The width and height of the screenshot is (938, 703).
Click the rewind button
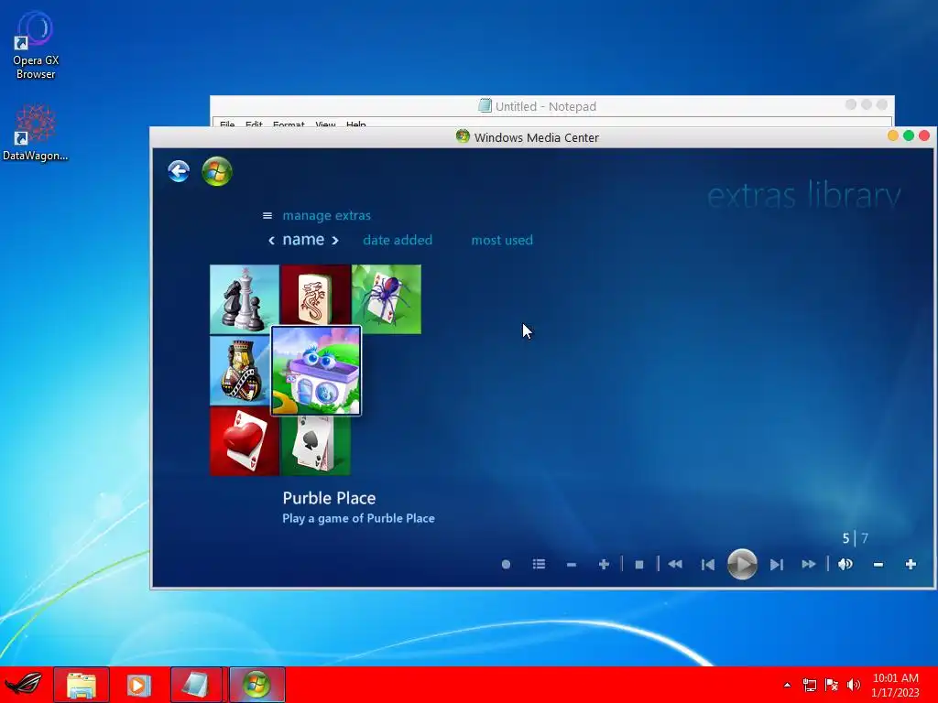pyautogui.click(x=675, y=564)
